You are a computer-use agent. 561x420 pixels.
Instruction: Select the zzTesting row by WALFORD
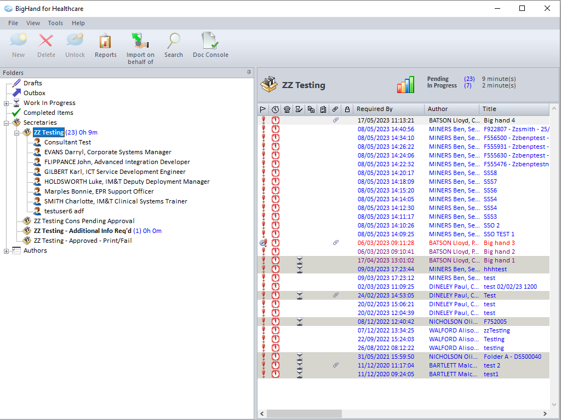pos(404,331)
